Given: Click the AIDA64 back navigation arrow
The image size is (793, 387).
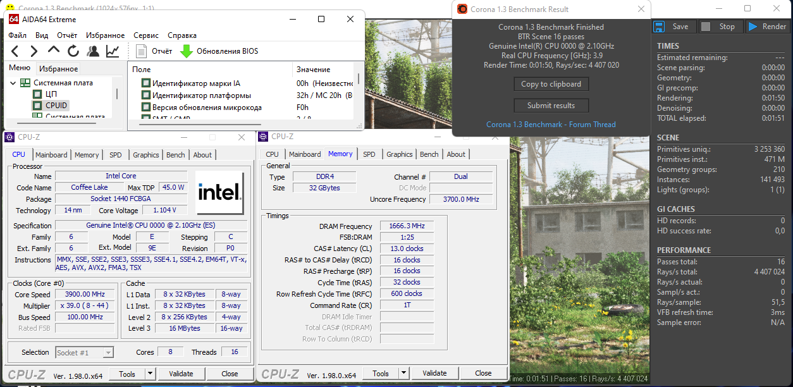Looking at the screenshot, I should click(x=15, y=51).
